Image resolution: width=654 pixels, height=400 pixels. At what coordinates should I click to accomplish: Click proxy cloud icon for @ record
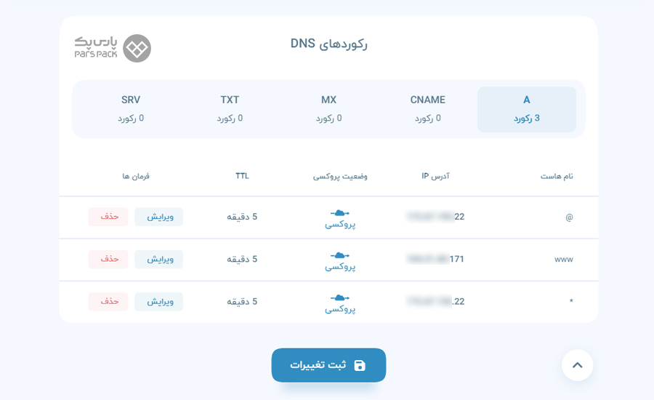click(x=340, y=213)
